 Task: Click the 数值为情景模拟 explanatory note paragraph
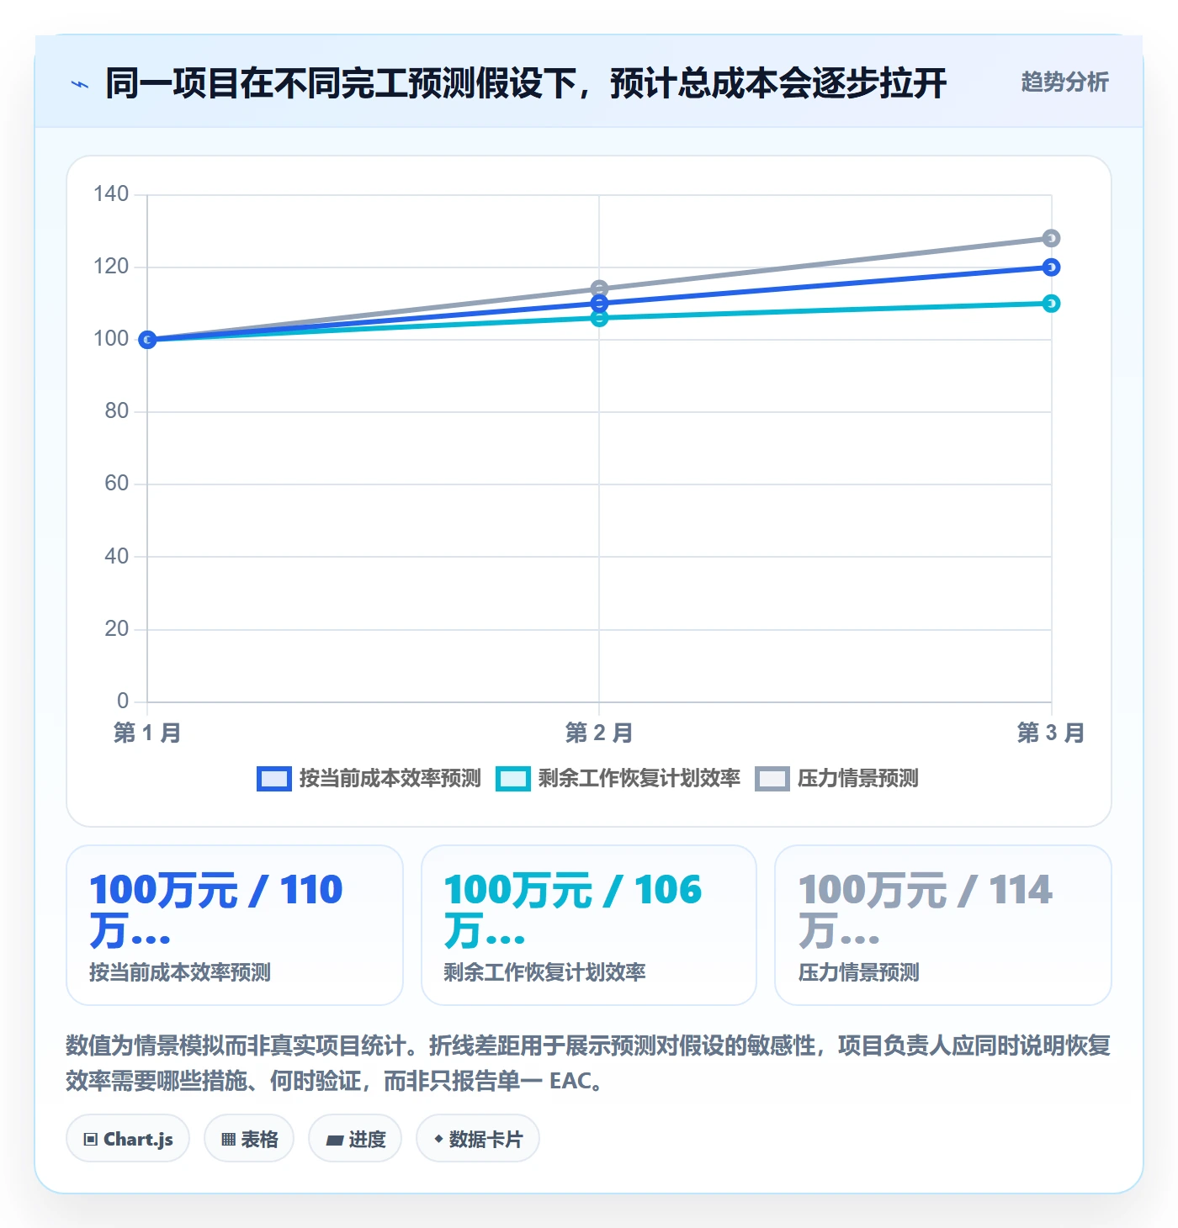pos(588,1063)
